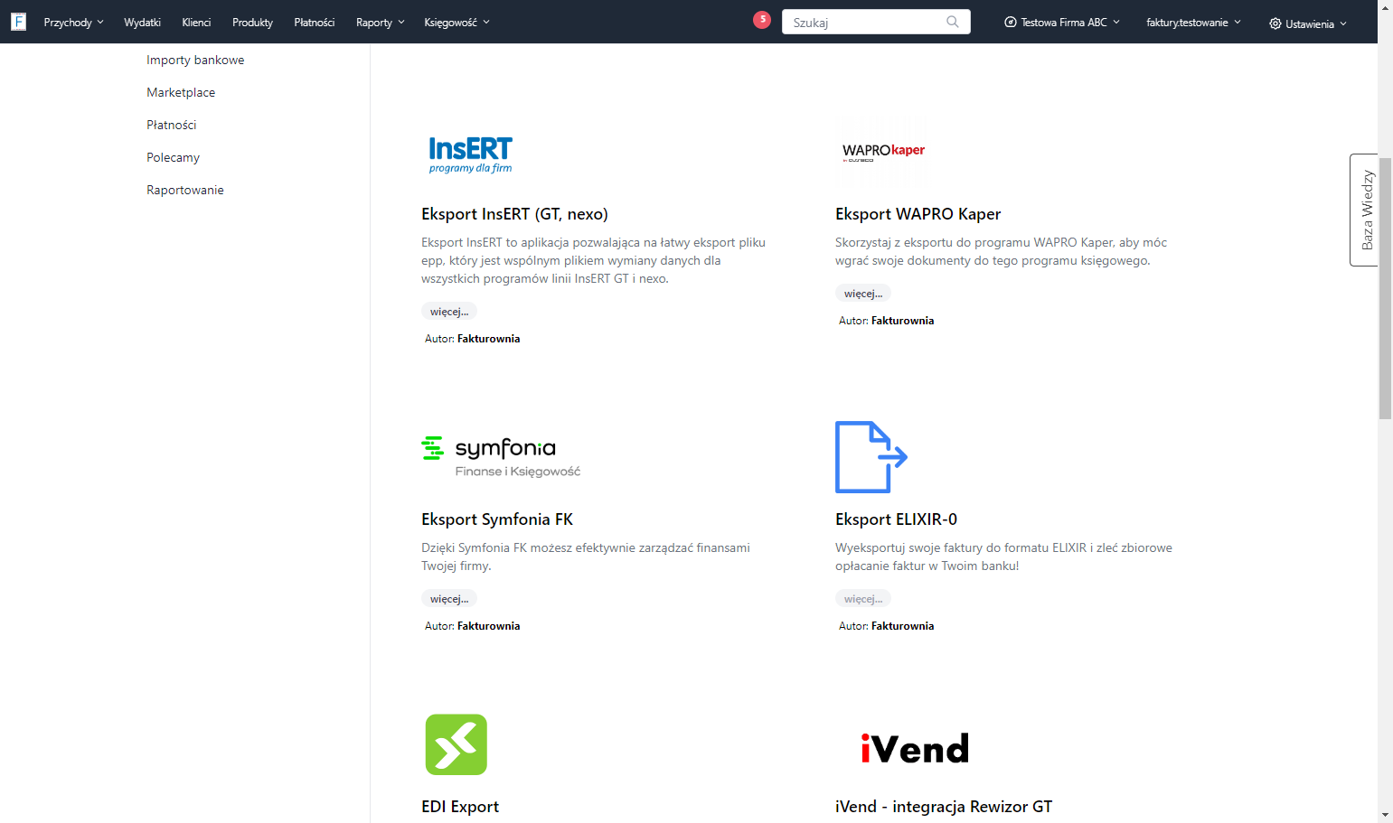Click więcej... under Eksport WAPRO Kaper
This screenshot has height=823, width=1393.
863,294
